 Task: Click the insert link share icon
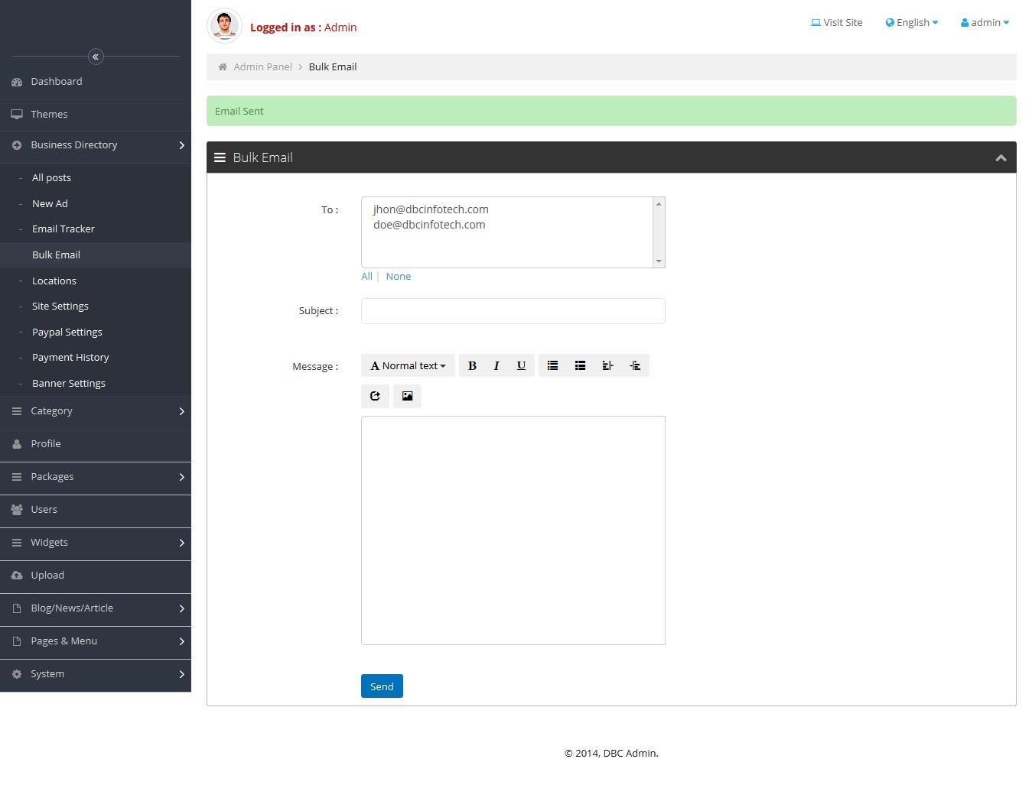pos(375,396)
